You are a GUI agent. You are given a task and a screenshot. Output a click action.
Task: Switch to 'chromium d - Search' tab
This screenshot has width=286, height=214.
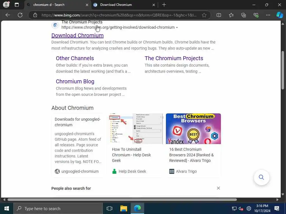pos(58,5)
